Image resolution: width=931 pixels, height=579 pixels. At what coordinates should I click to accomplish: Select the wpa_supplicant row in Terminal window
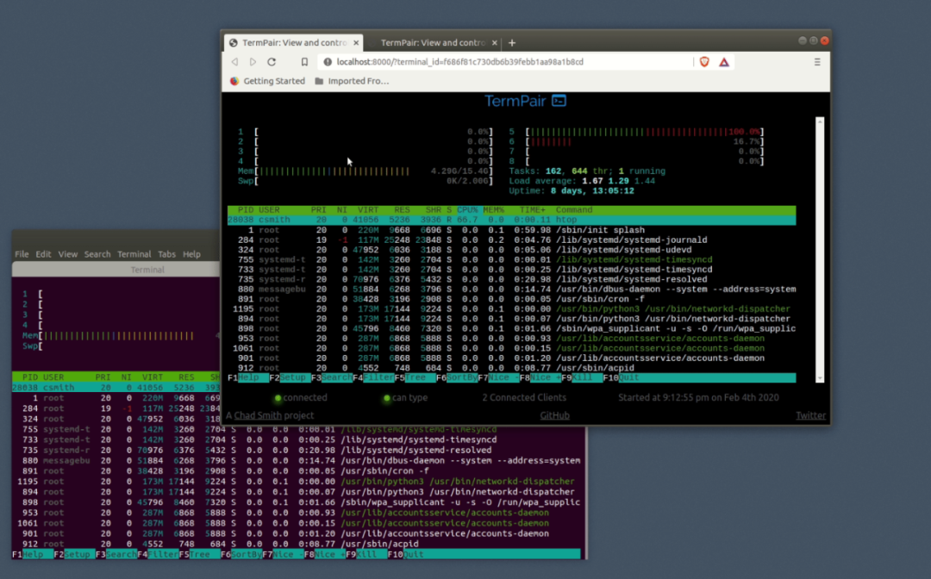click(x=297, y=502)
